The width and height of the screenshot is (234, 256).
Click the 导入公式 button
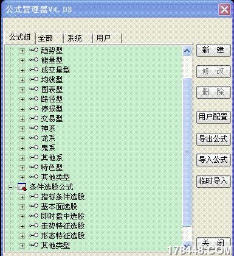coord(213,160)
